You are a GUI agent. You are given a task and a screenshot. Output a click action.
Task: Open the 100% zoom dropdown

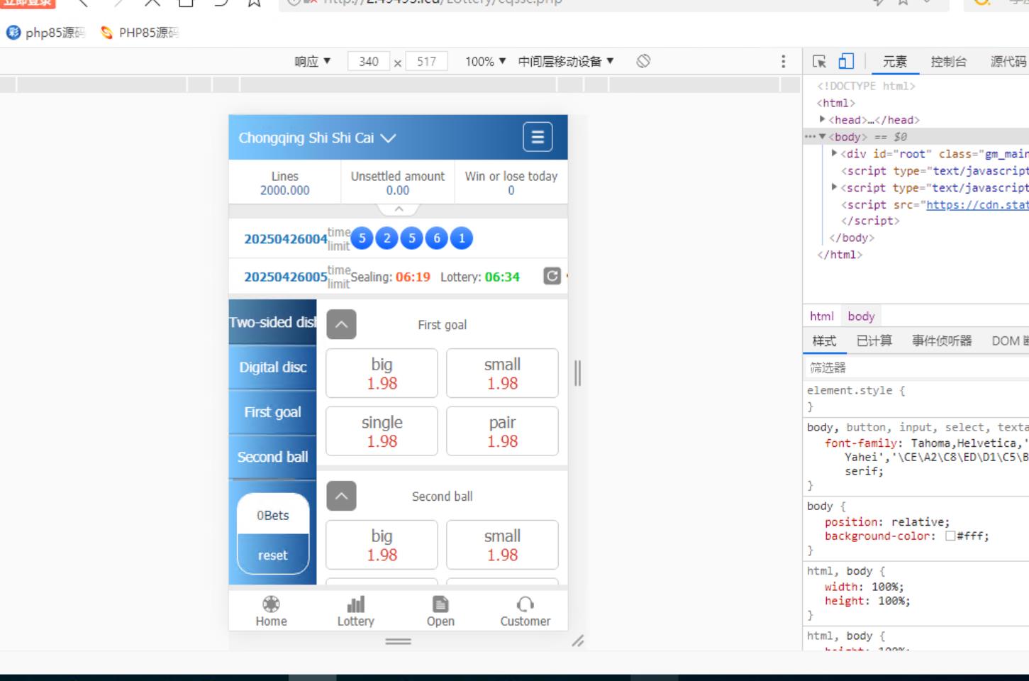485,62
